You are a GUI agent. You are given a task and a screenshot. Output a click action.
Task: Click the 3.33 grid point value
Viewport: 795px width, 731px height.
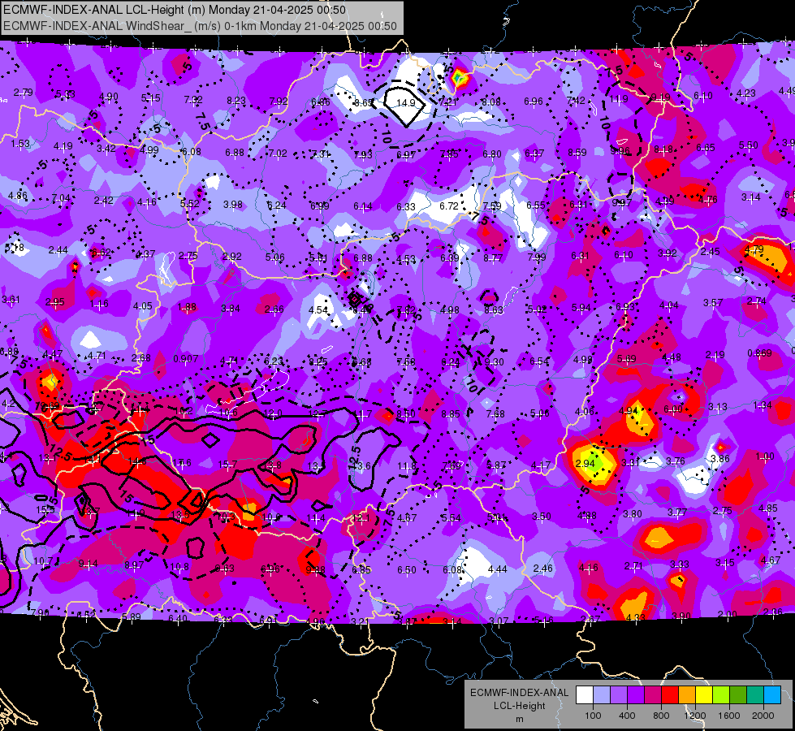point(680,564)
